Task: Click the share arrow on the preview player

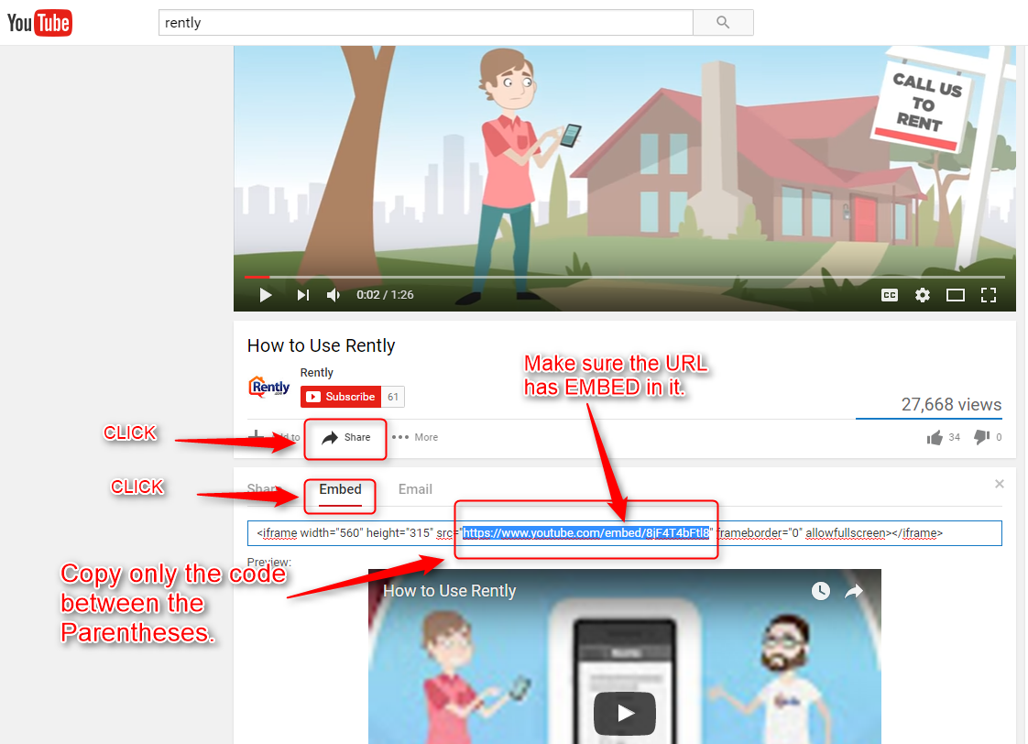Action: [x=854, y=591]
